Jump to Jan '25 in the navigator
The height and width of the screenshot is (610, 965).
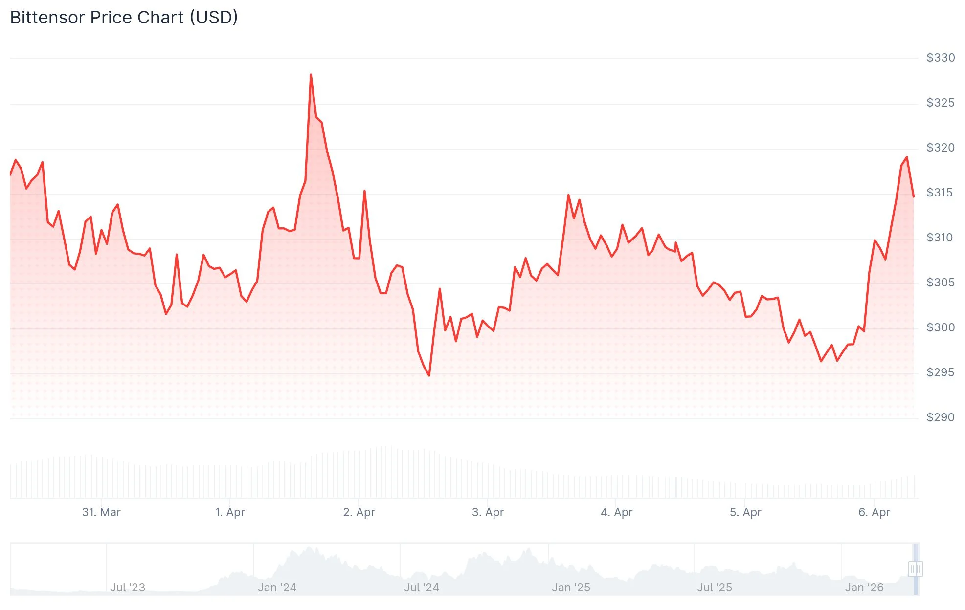[571, 588]
